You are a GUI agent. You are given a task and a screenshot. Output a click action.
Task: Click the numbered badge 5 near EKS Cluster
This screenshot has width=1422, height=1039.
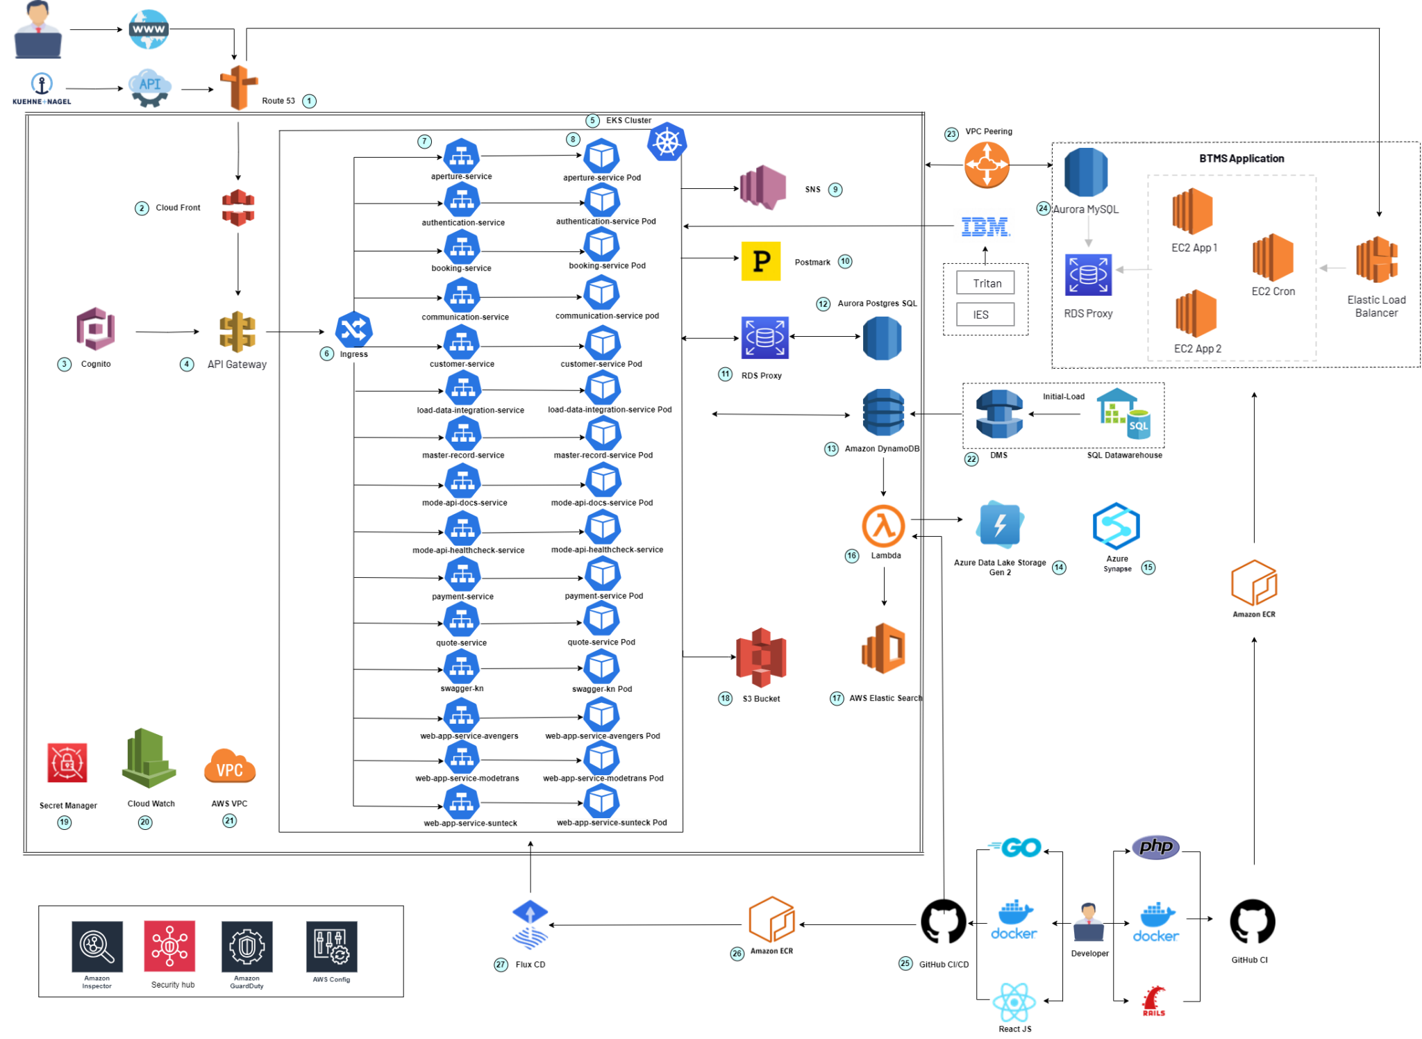pos(592,119)
